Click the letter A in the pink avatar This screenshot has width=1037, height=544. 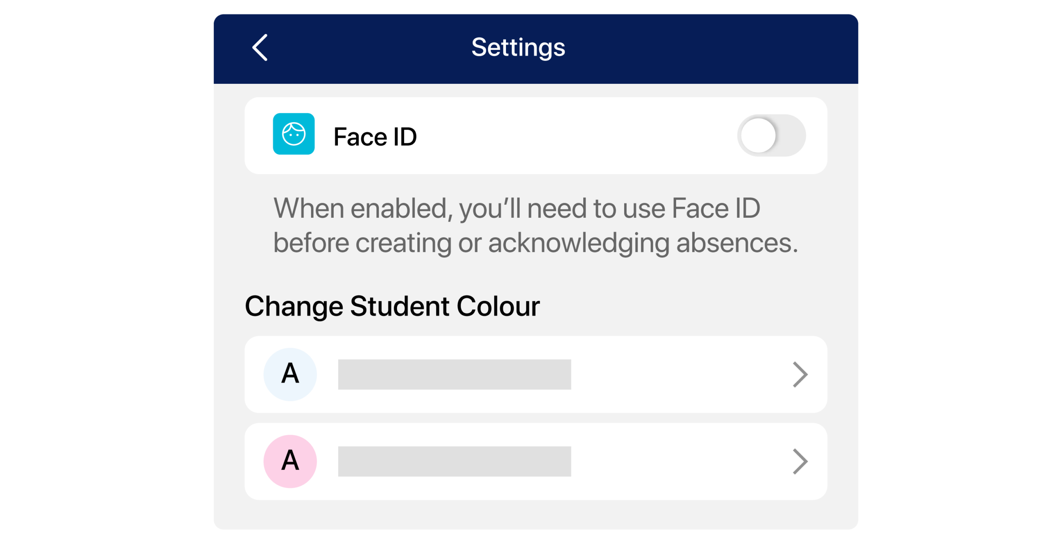(290, 460)
